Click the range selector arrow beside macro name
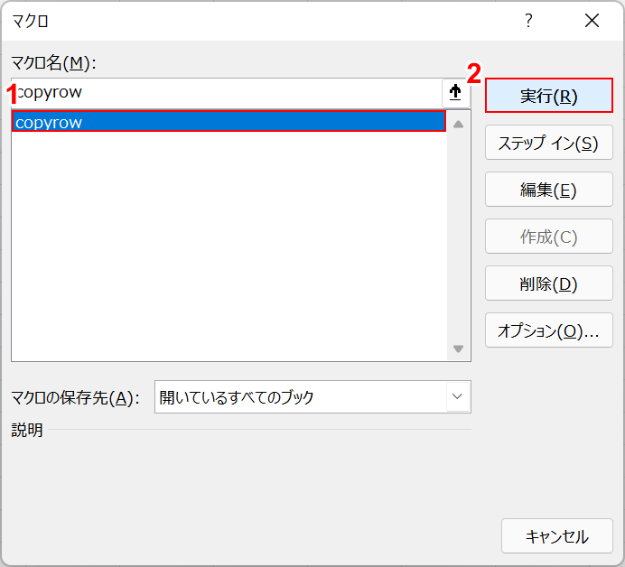This screenshot has height=567, width=625. click(455, 93)
